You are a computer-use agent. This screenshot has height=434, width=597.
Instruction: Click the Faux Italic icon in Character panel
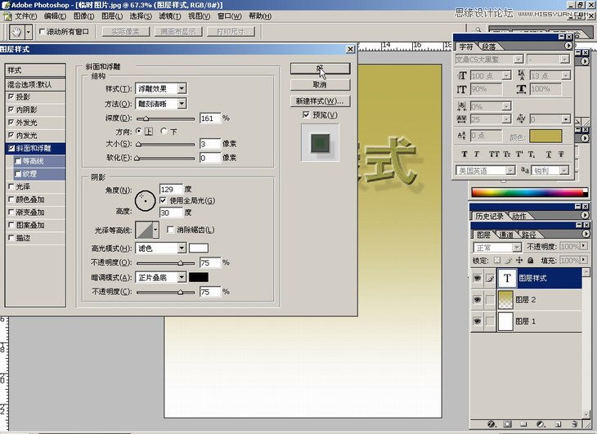pos(477,154)
